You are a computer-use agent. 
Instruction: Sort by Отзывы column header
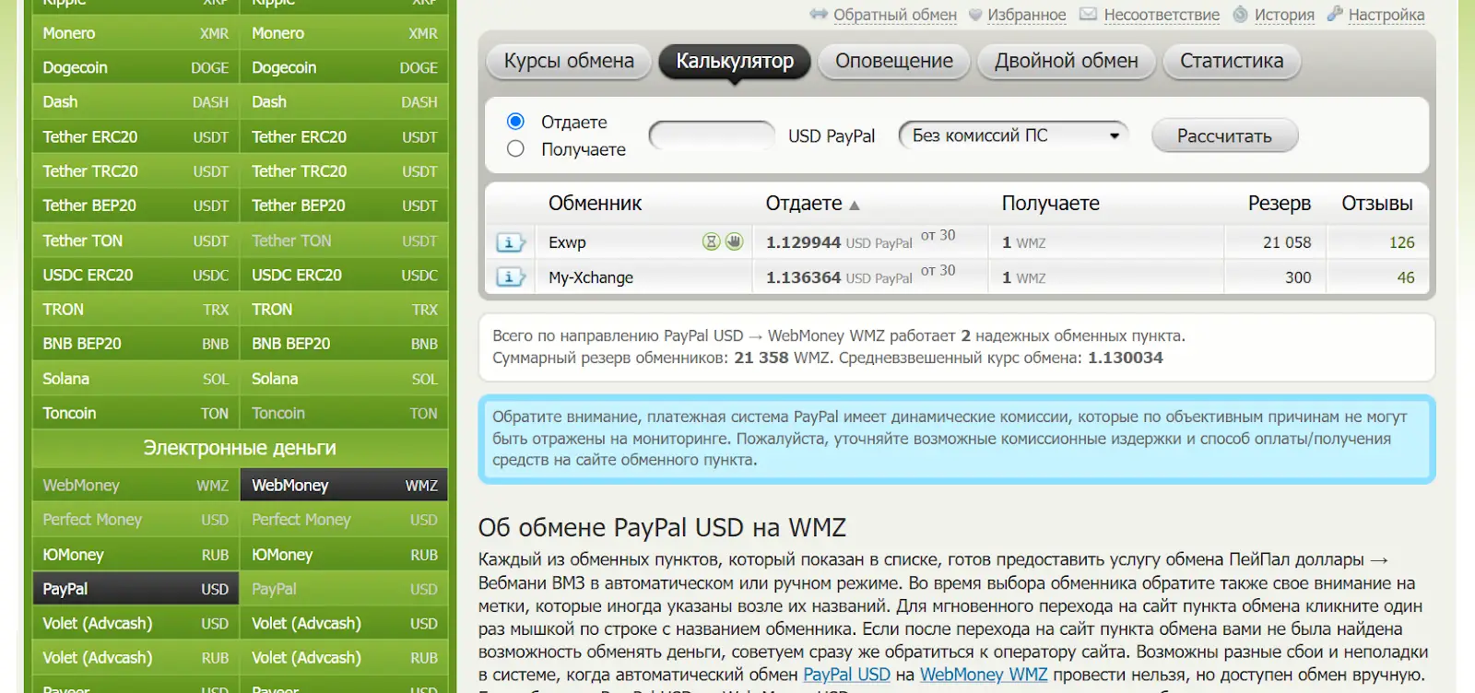pyautogui.click(x=1377, y=204)
